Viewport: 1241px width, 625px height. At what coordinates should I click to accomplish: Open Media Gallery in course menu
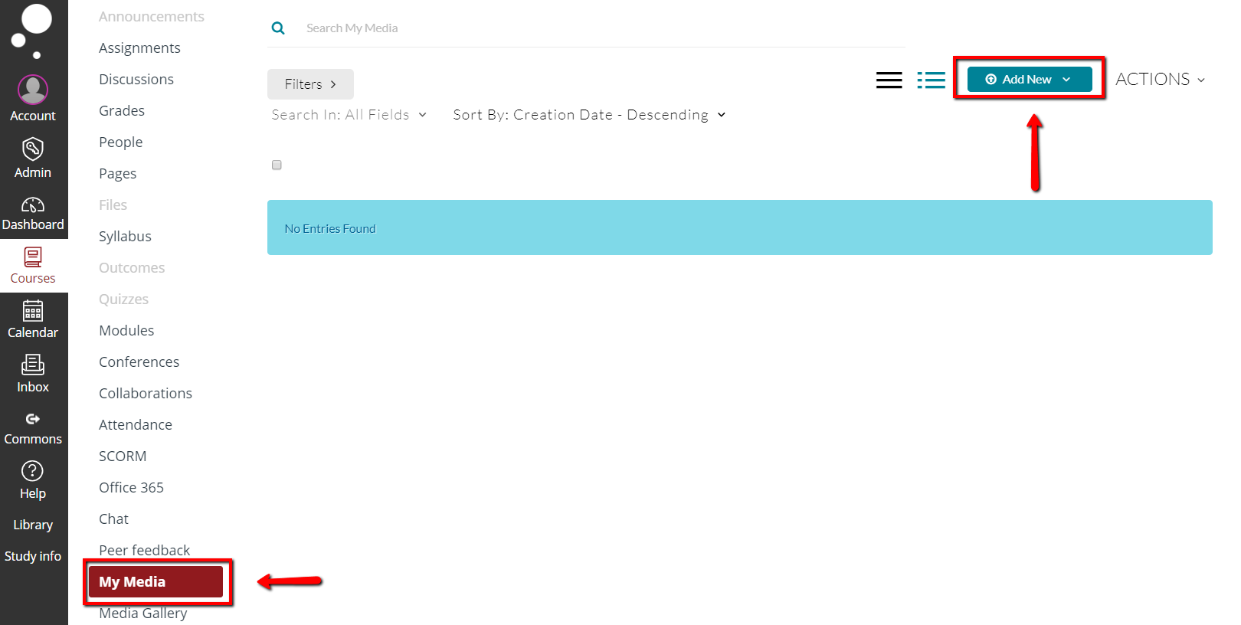142,613
